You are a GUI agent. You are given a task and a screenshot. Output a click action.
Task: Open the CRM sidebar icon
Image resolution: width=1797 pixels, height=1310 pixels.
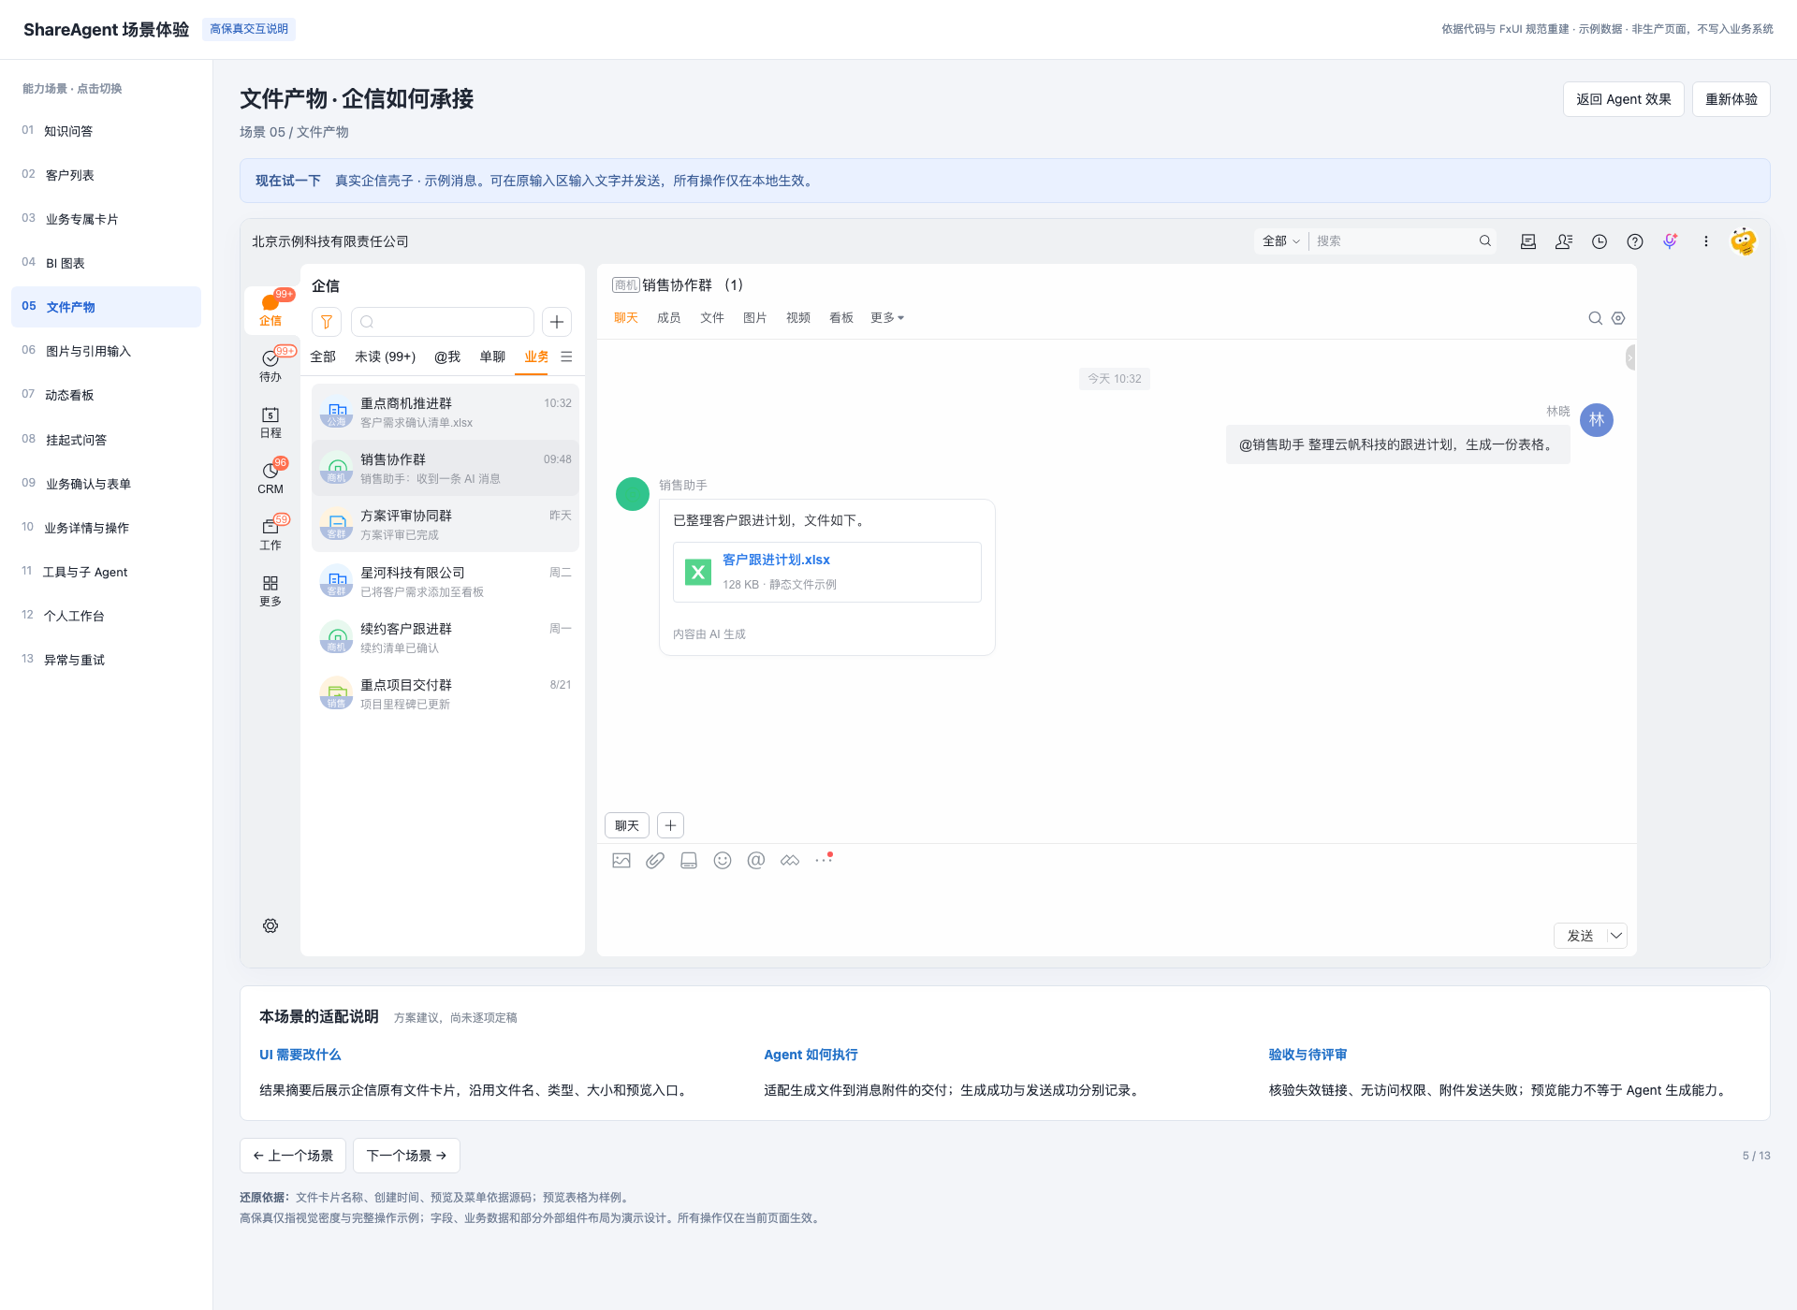pyautogui.click(x=270, y=477)
